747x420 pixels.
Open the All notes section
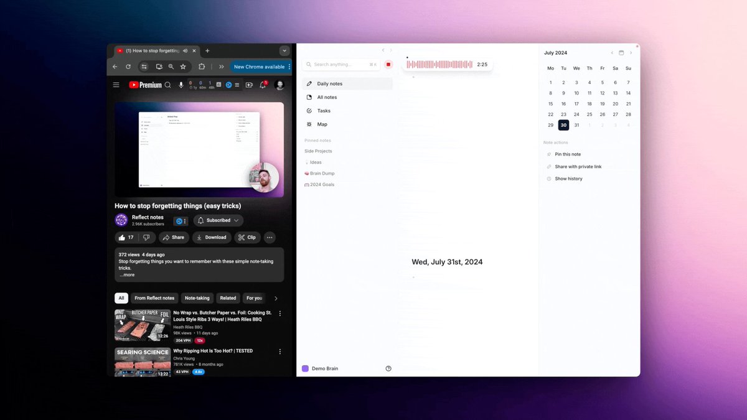[347, 97]
